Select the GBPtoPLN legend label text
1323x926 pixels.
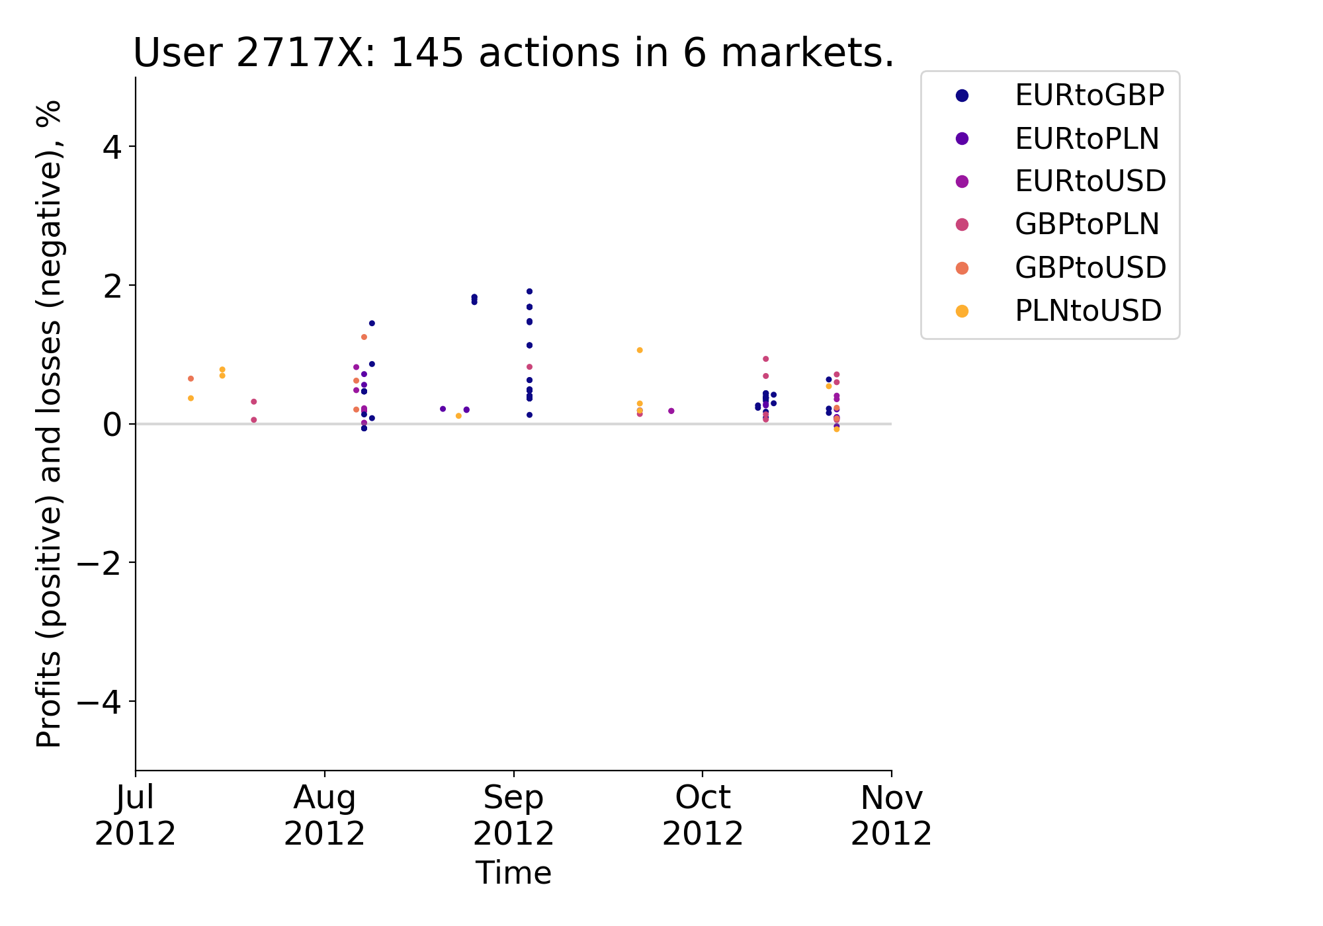[1086, 225]
